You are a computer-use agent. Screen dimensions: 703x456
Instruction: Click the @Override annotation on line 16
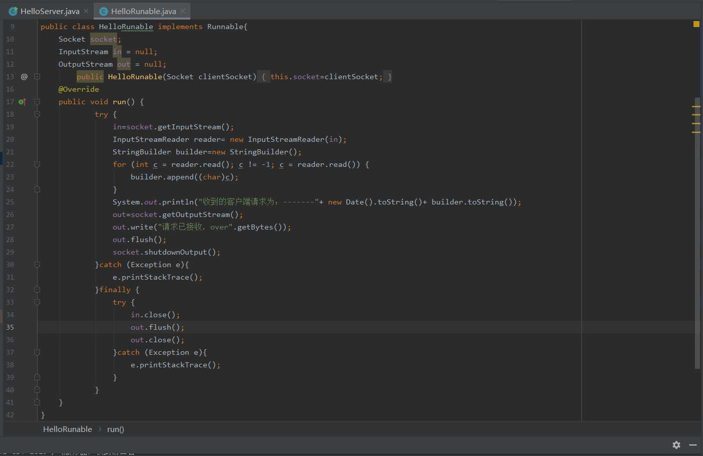[x=79, y=89]
